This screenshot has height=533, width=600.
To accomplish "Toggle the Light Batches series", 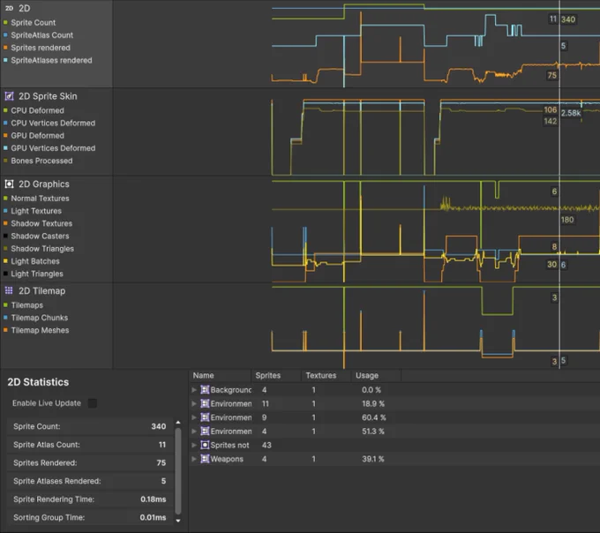I will (x=5, y=261).
